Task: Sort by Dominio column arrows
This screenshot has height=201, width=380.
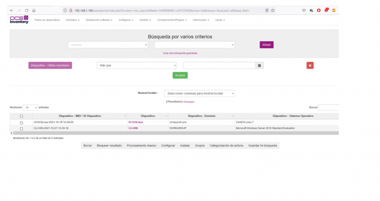Action: [x=233, y=116]
